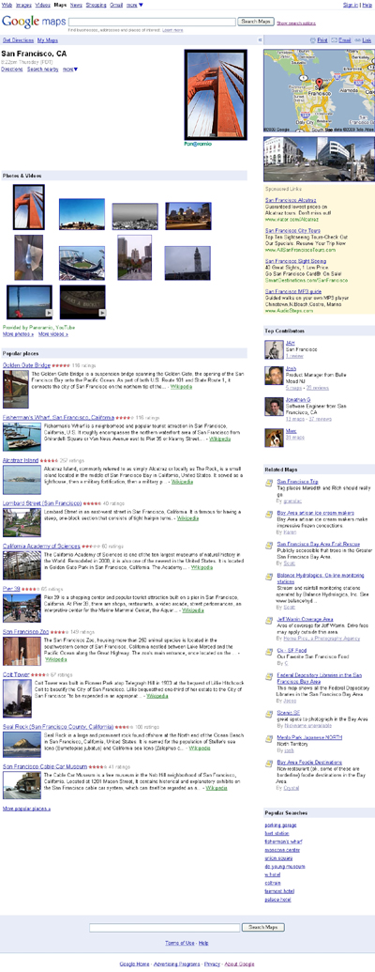Click the More videos link
Image resolution: width=375 pixels, height=972 pixels.
[53, 334]
